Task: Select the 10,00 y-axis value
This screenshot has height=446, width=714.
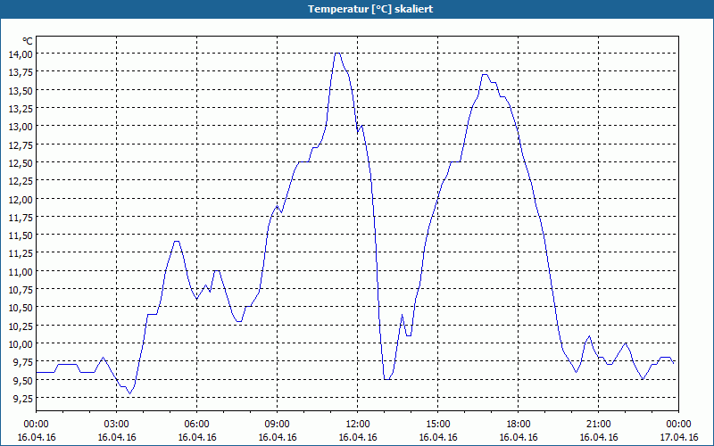Action: [21, 343]
